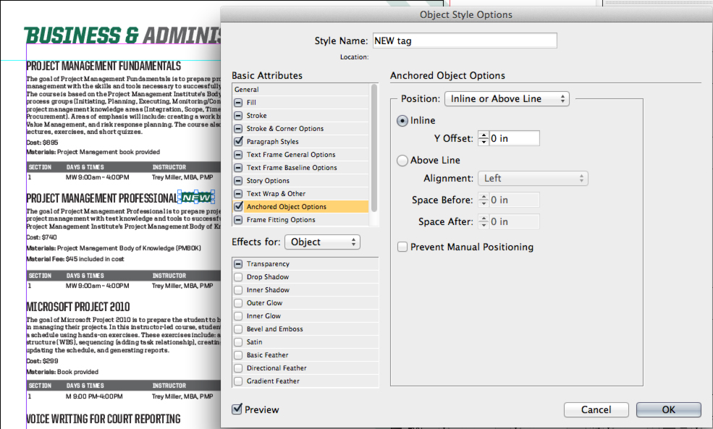The width and height of the screenshot is (713, 429).
Task: Enable the Outer Glow effect
Action: click(238, 302)
